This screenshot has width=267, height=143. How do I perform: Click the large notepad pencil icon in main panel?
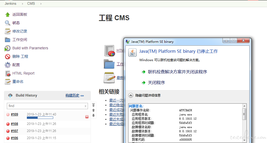pyautogui.click(x=110, y=78)
